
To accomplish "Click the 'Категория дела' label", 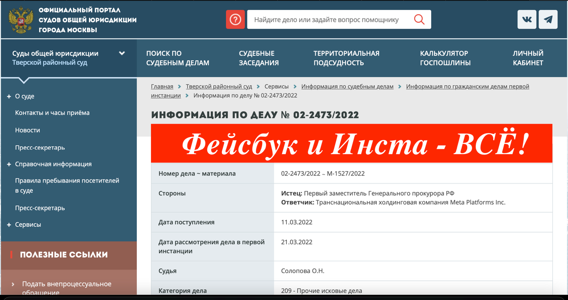I will (x=183, y=291).
